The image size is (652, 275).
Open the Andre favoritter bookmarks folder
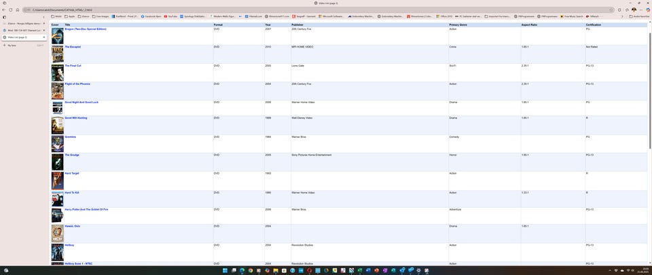[639, 16]
